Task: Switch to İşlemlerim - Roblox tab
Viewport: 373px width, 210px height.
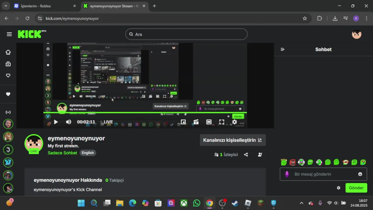Action: tap(45, 6)
